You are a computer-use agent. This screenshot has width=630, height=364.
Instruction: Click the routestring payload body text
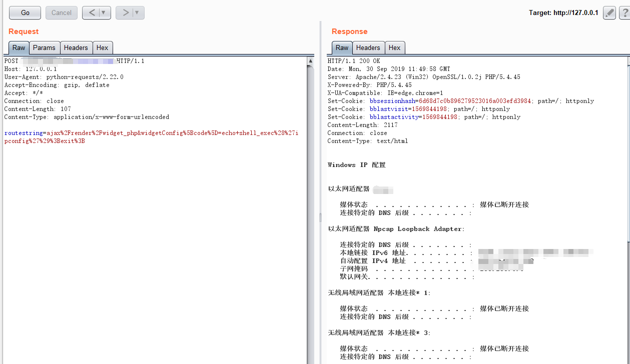151,137
